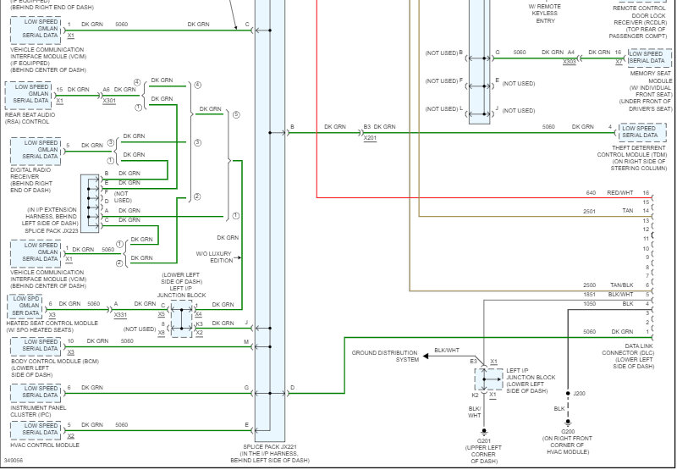Click the X201 connector label
The image size is (677, 470).
[370, 138]
